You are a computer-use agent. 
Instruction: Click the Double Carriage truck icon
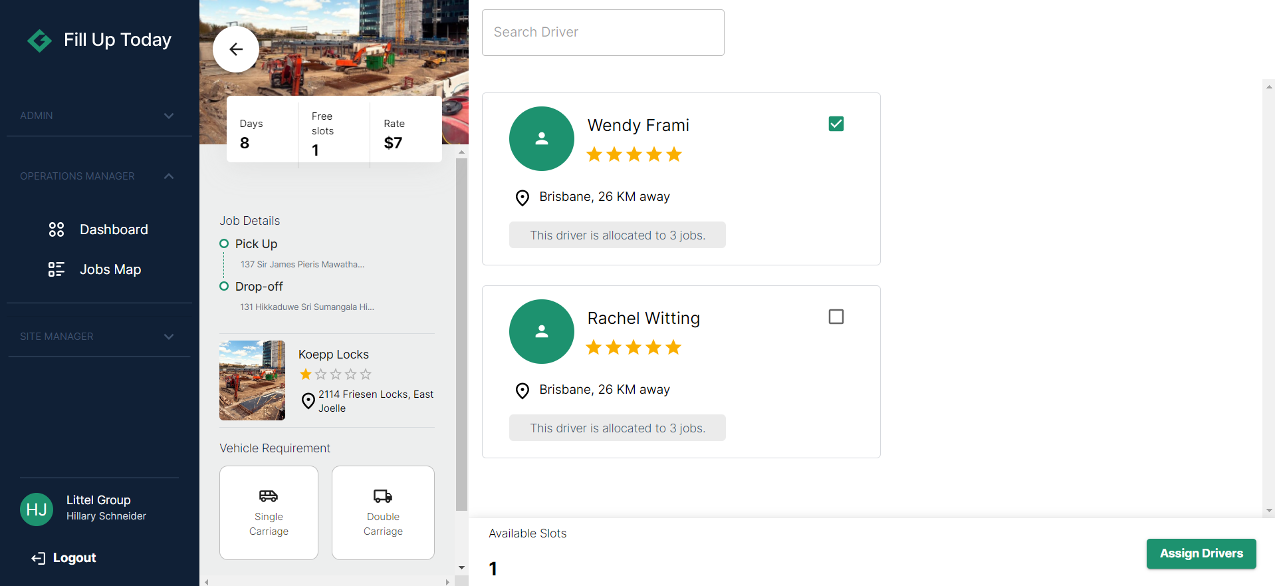[383, 496]
